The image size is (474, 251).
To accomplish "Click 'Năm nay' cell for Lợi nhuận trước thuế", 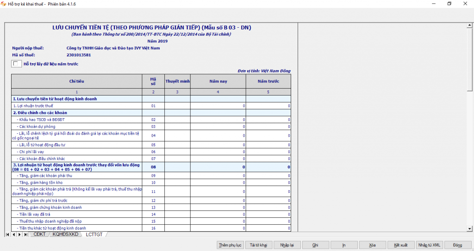I will (218, 106).
